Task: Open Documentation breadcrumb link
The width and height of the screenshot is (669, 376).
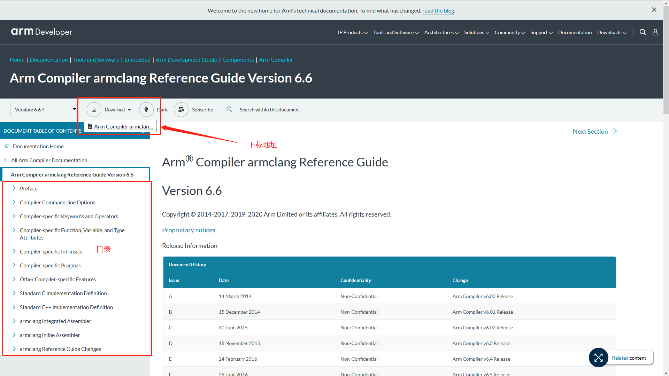Action: (x=49, y=60)
